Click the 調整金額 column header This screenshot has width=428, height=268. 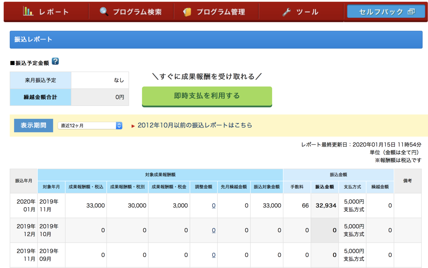(x=204, y=187)
